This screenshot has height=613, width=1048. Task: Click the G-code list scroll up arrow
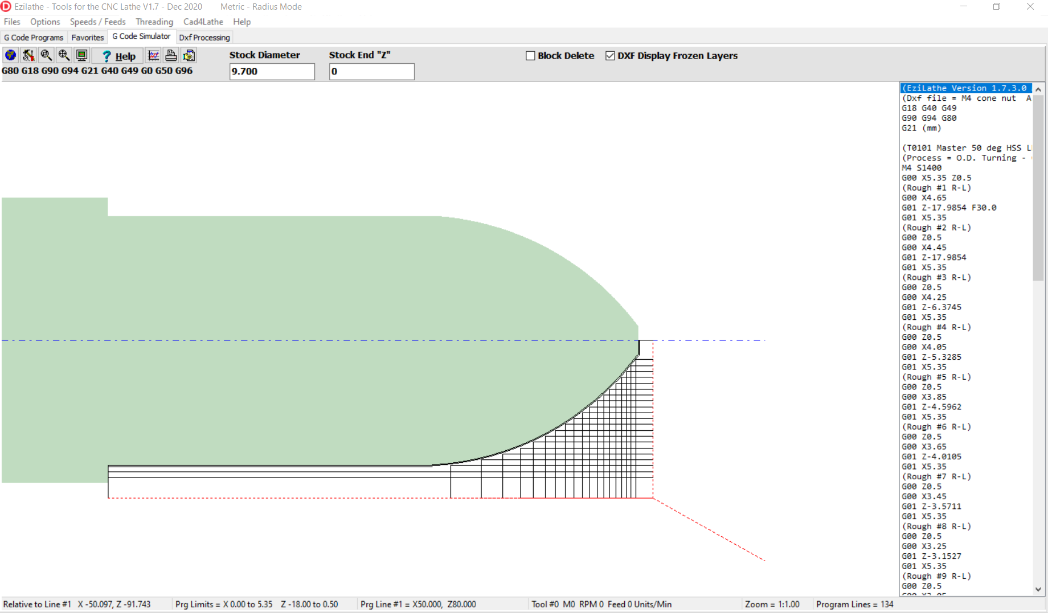tap(1038, 89)
